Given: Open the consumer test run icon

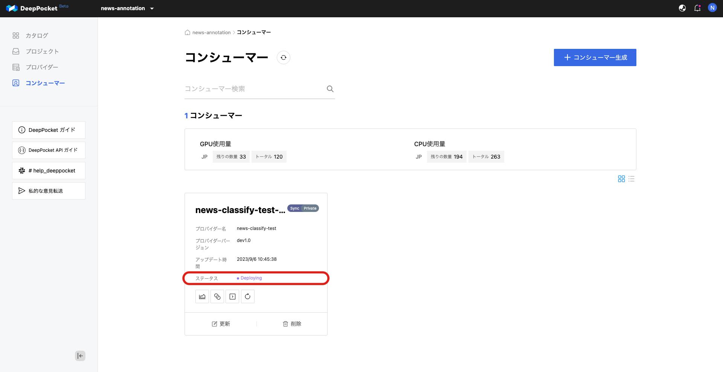Looking at the screenshot, I should click(232, 296).
